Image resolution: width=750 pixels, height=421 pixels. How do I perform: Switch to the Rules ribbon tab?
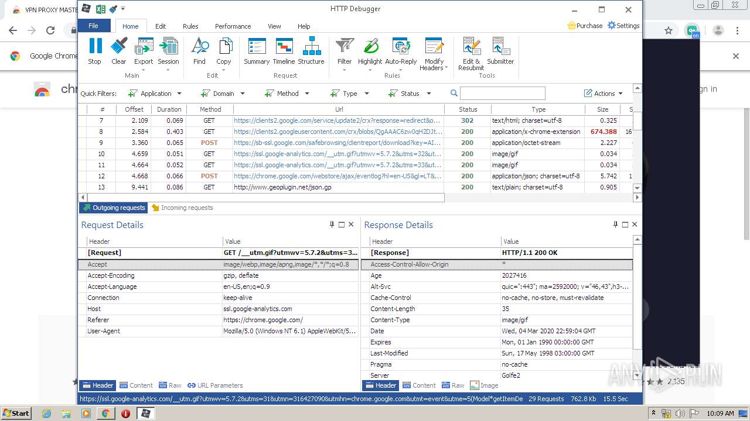pos(190,26)
